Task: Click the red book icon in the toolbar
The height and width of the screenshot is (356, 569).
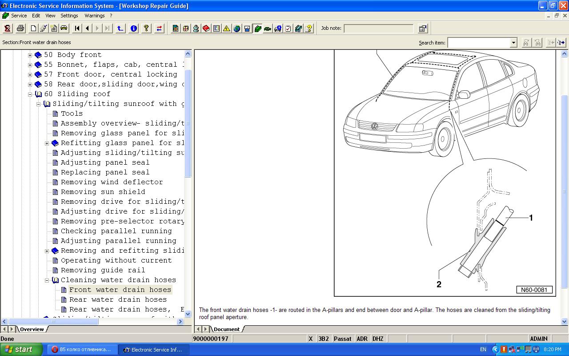Action: coord(206,28)
